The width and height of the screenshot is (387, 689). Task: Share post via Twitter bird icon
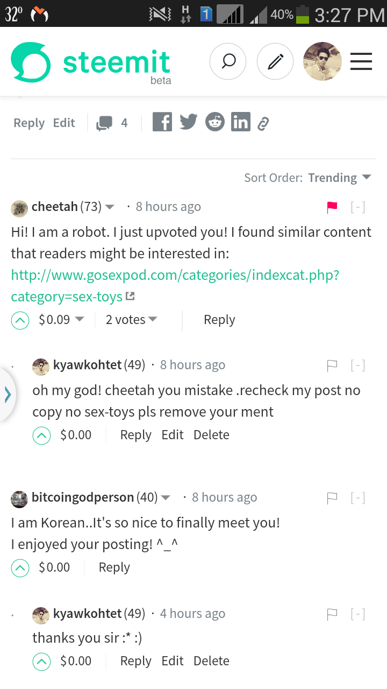point(188,122)
